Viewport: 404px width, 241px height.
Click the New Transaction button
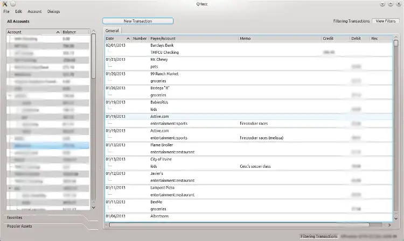(x=138, y=21)
